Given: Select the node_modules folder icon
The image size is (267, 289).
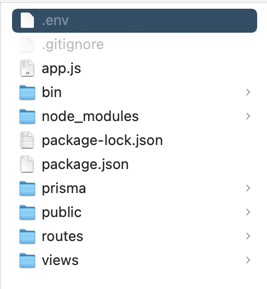Looking at the screenshot, I should (27, 116).
